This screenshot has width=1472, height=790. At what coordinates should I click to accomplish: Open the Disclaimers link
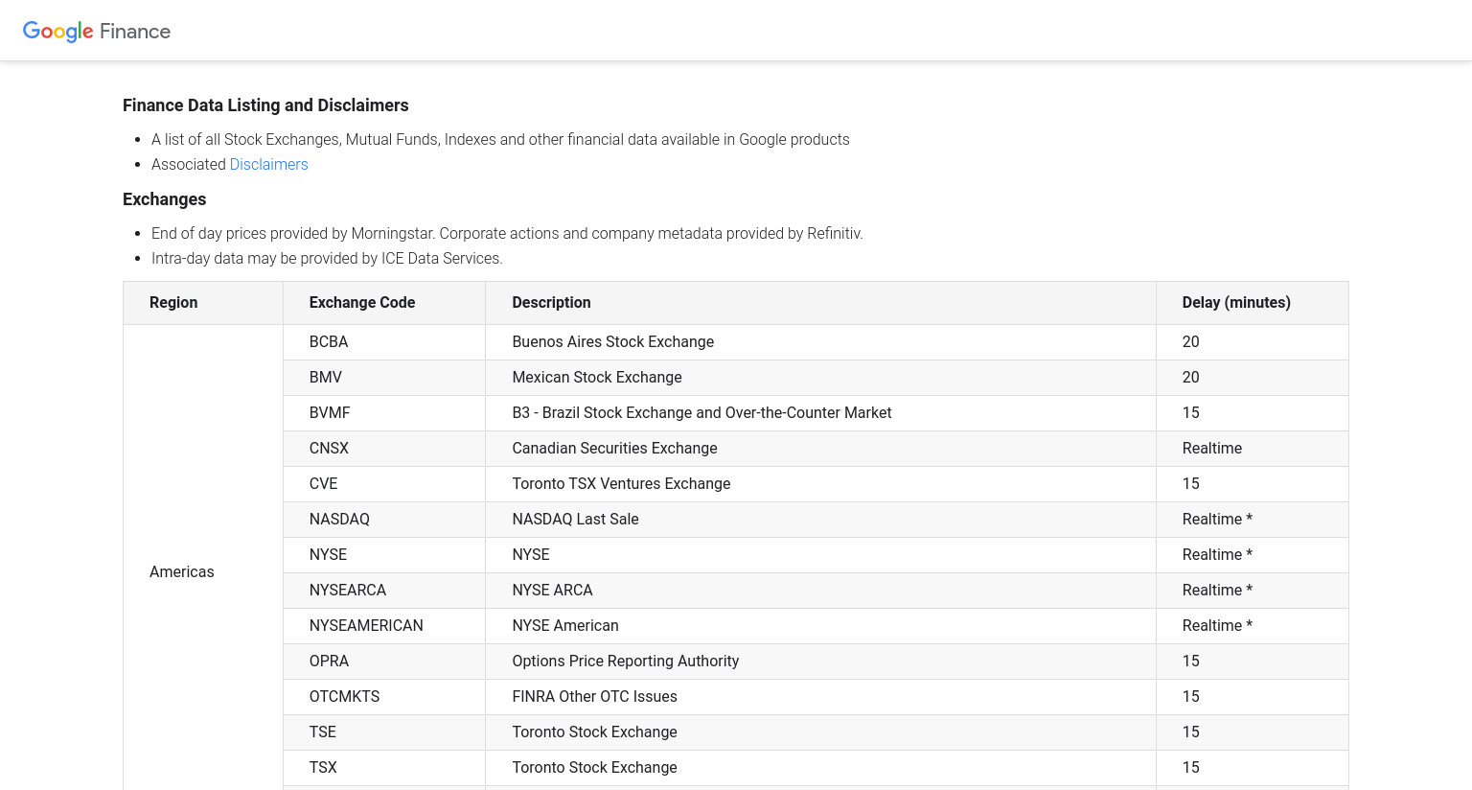point(268,164)
